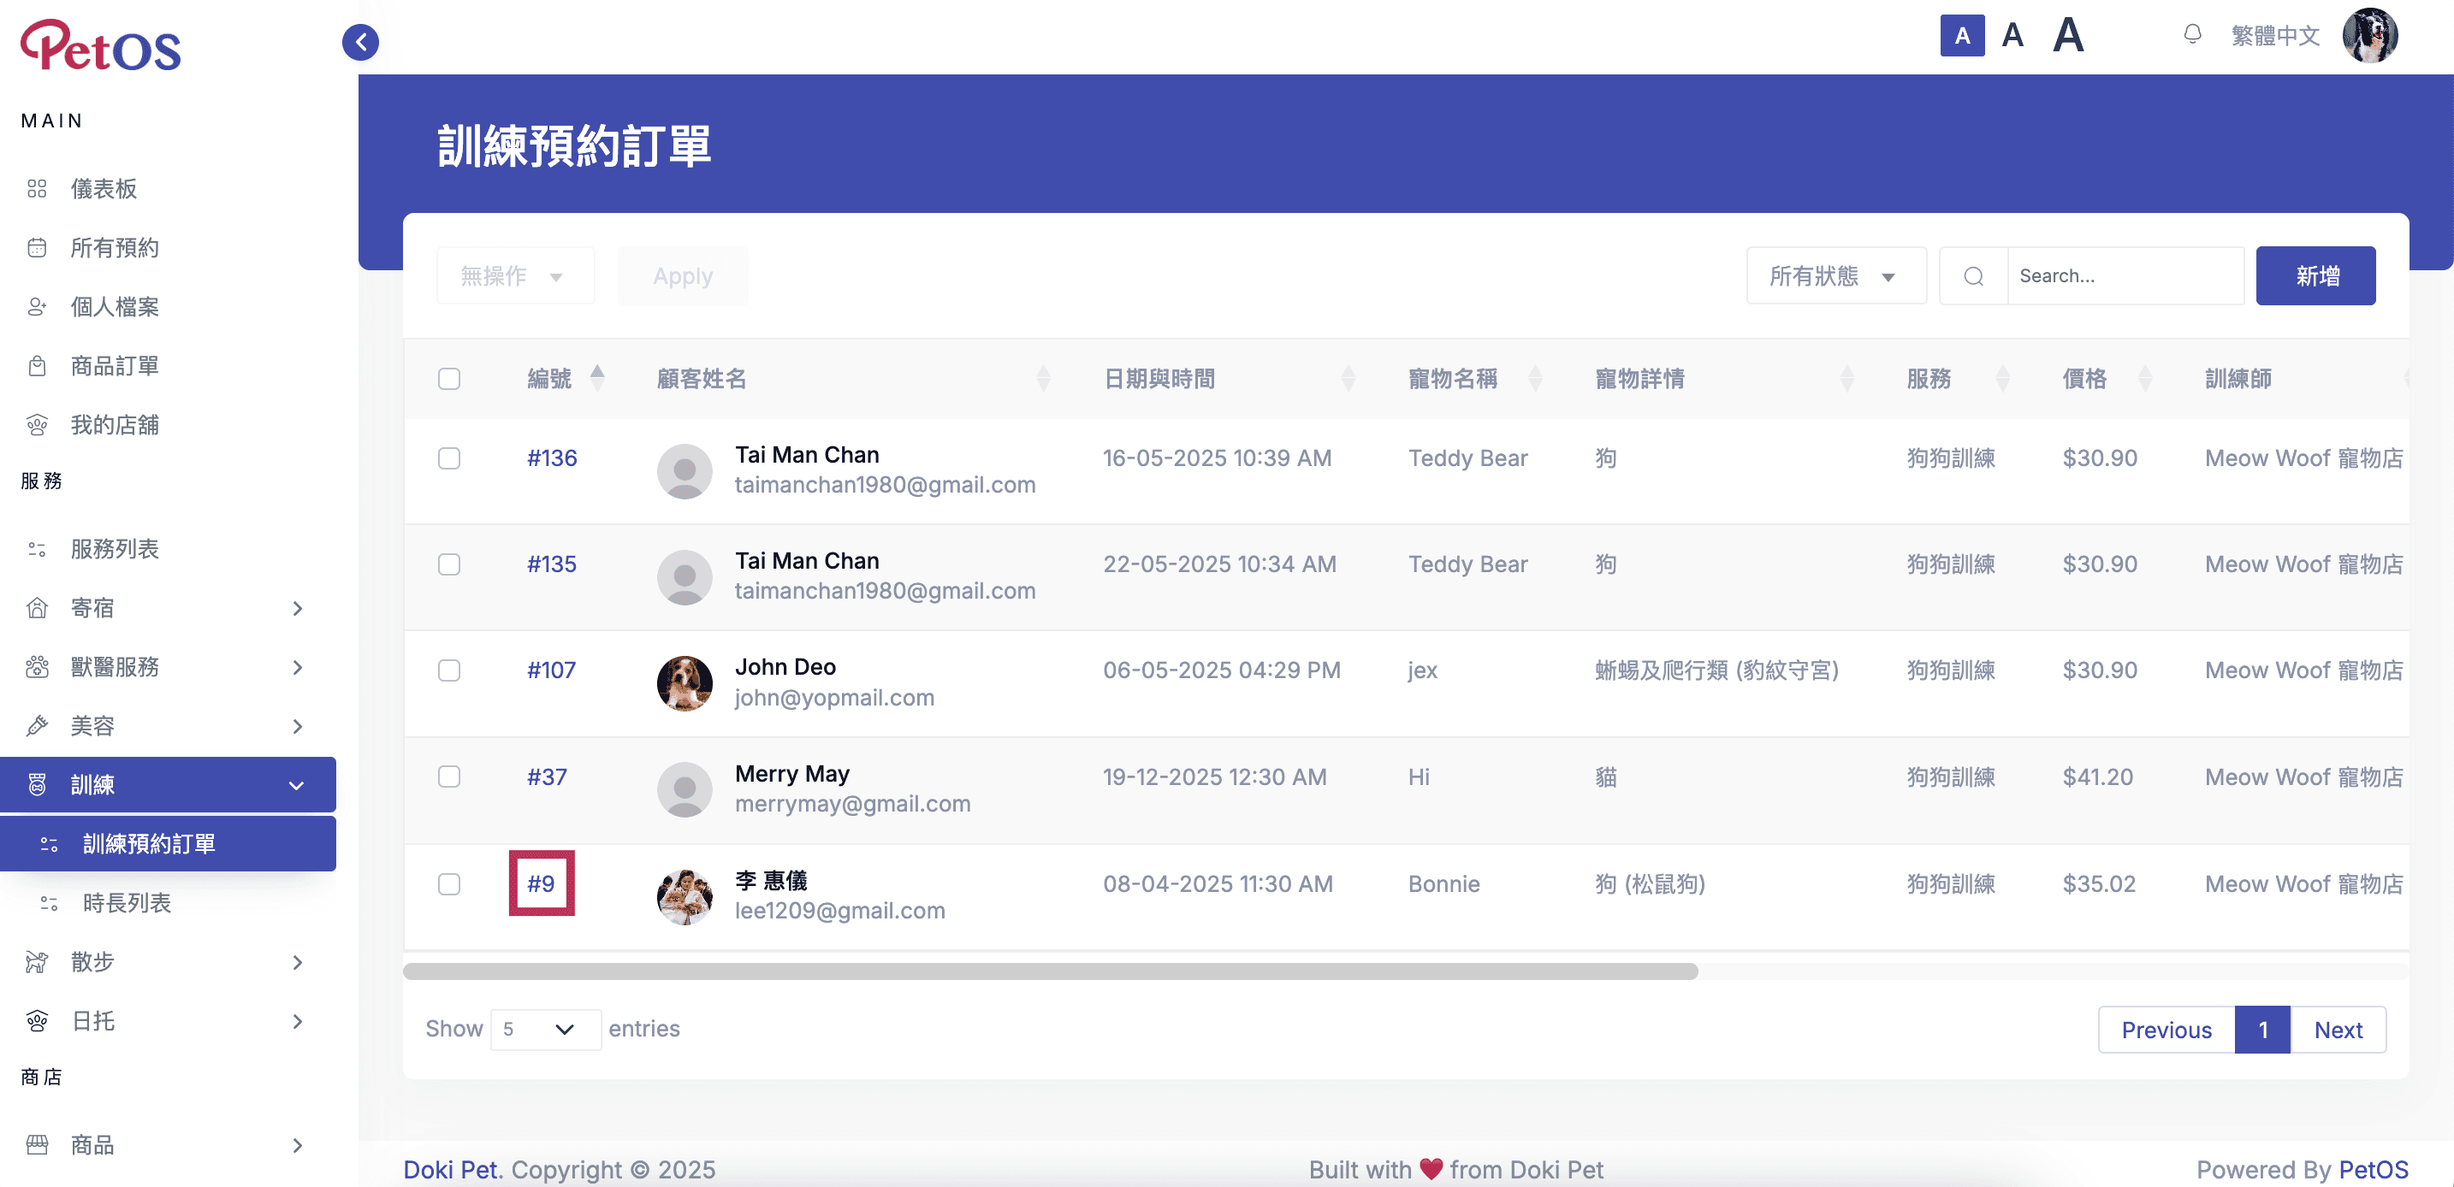Open the show entries count dropdown
This screenshot has height=1187, width=2454.
coord(545,1029)
